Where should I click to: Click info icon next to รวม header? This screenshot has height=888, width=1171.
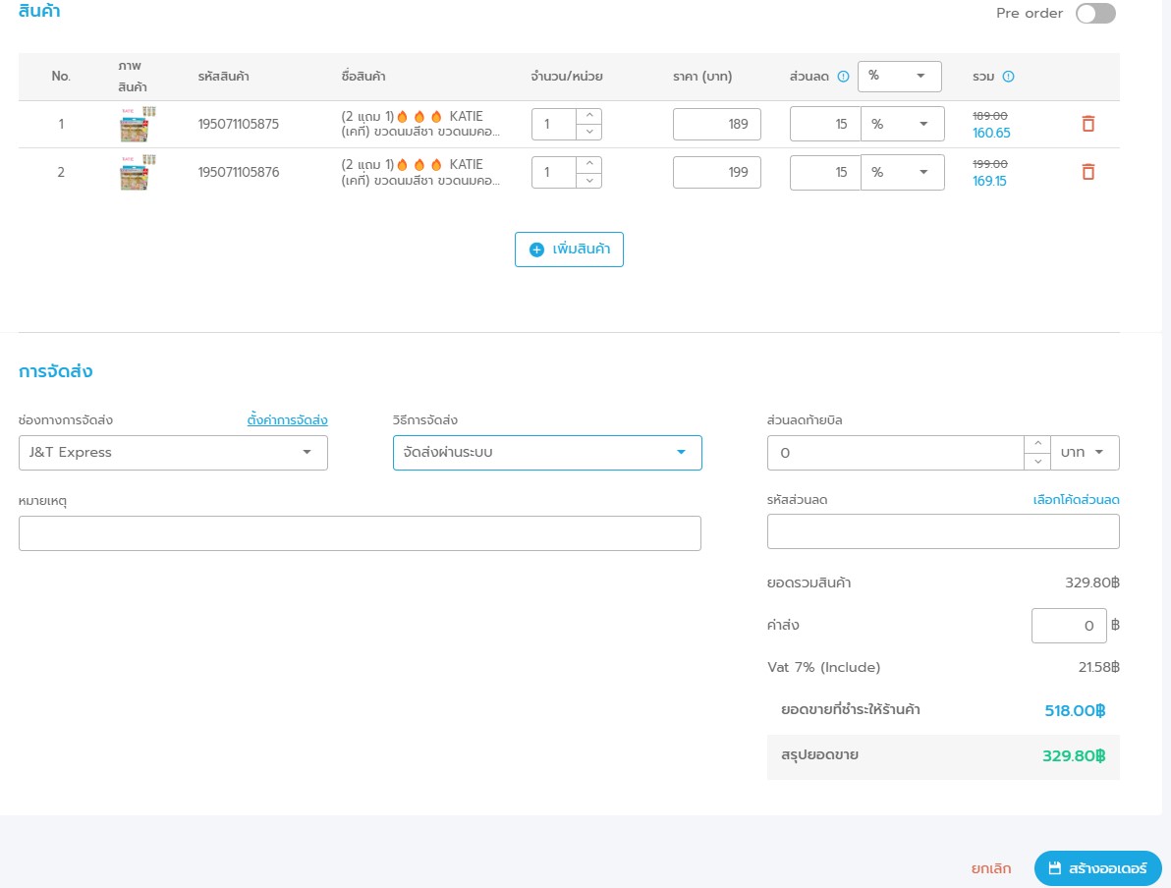1008,77
